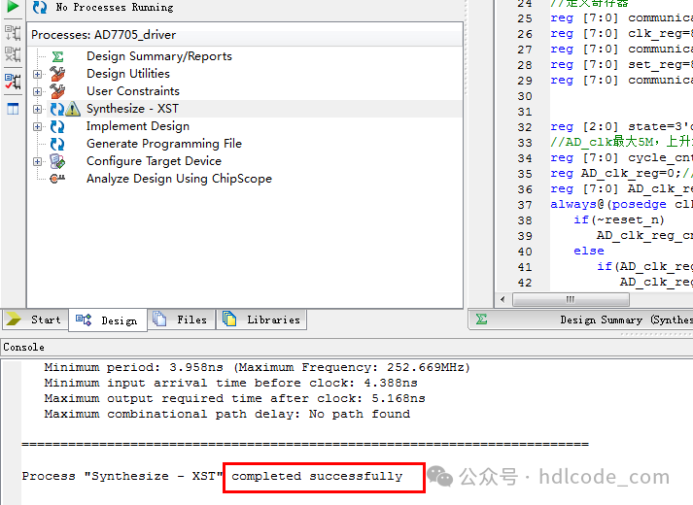Image resolution: width=693 pixels, height=505 pixels.
Task: Click the editor horizontal scrollbar thumb
Action: pyautogui.click(x=571, y=300)
